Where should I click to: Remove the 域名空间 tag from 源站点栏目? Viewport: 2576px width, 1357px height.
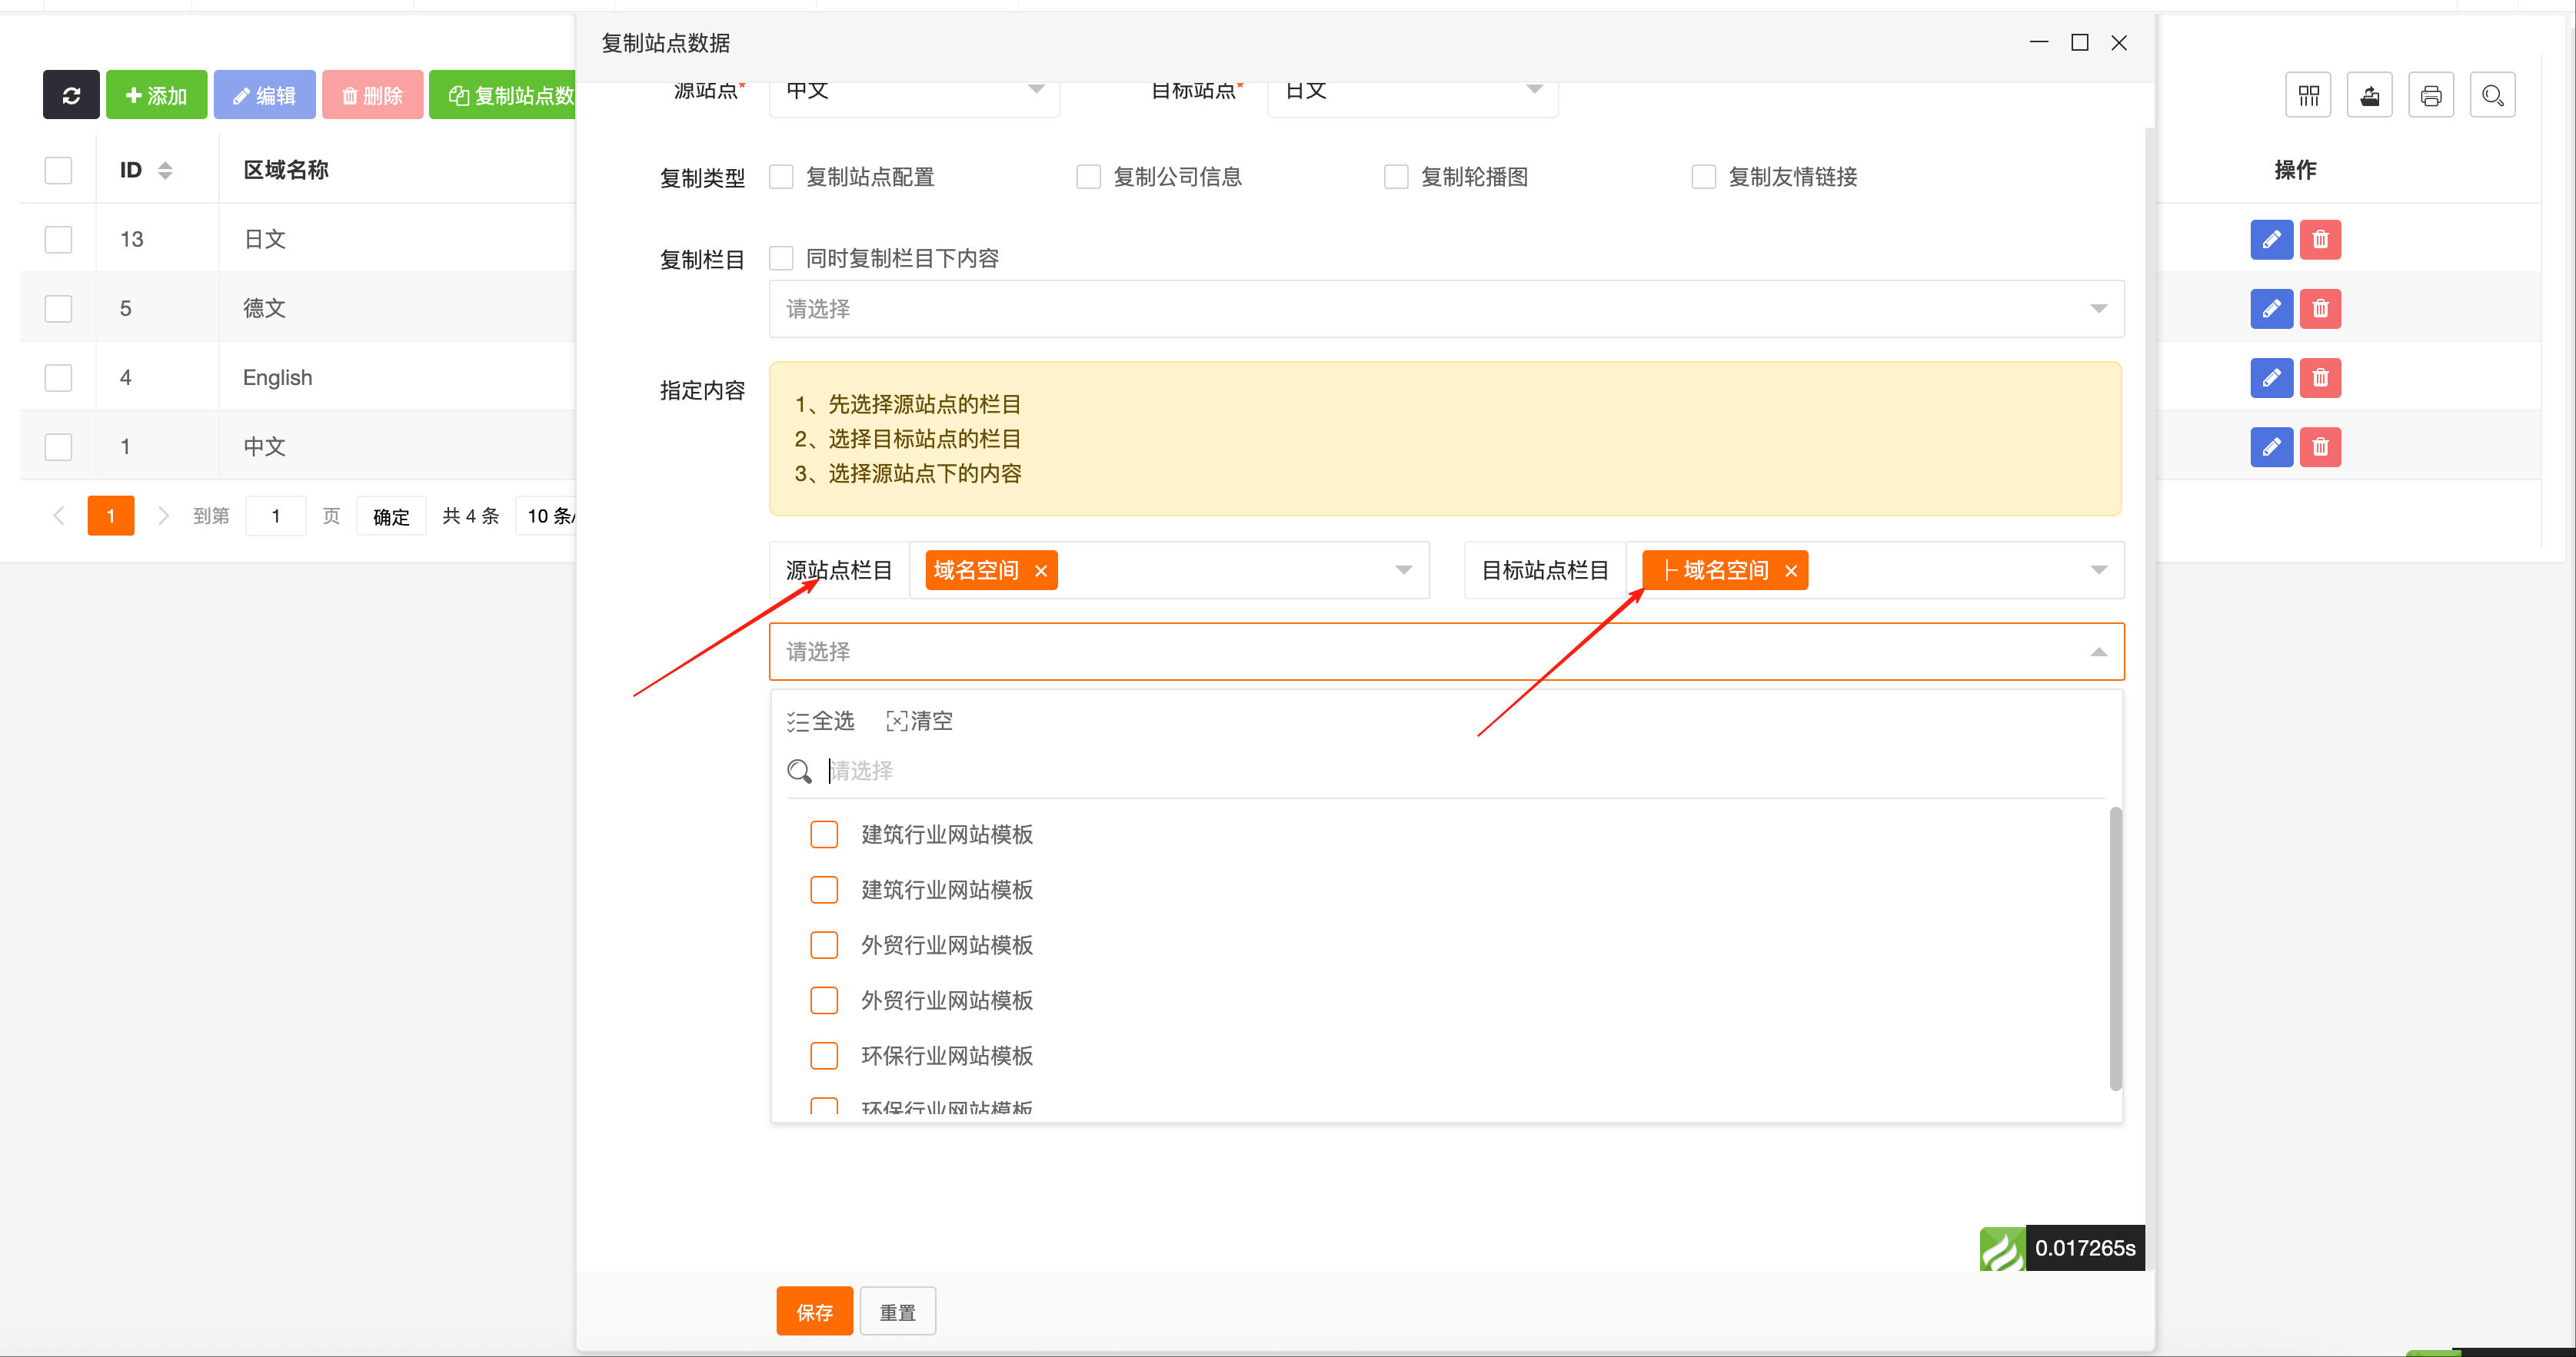pyautogui.click(x=1041, y=571)
